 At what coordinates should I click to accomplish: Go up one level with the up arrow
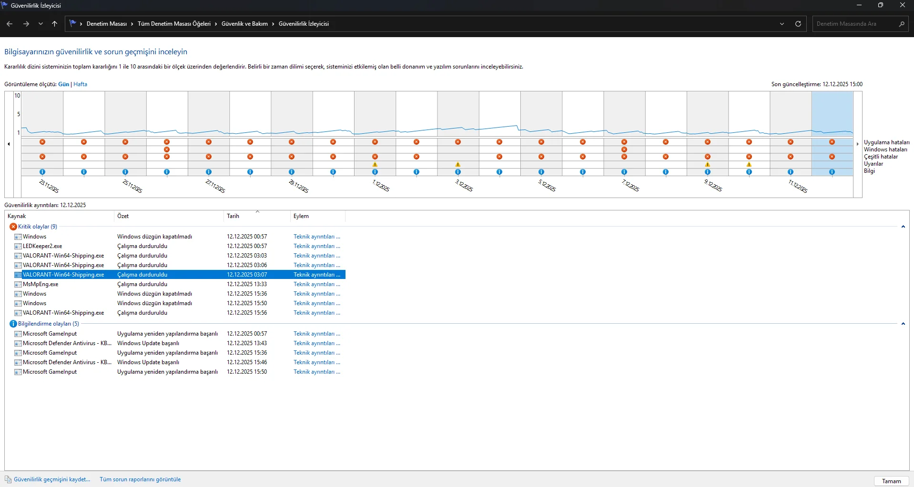[55, 24]
